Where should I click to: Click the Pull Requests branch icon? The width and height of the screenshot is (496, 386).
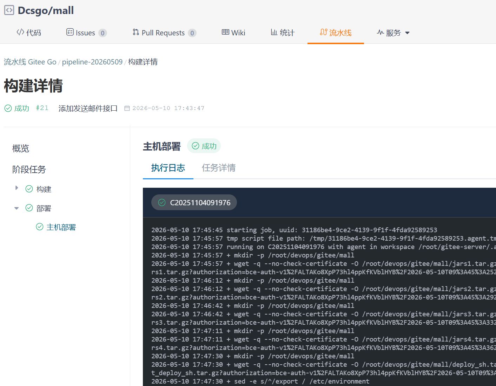coord(136,32)
